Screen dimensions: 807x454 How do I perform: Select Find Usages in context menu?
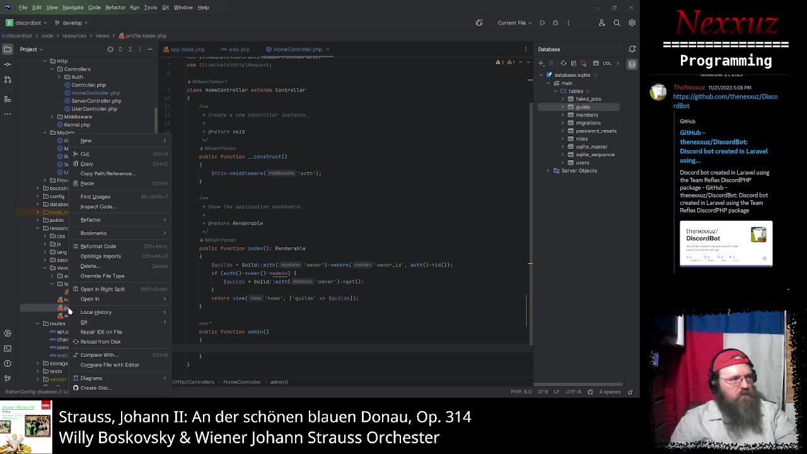(x=120, y=197)
